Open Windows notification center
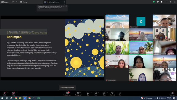Viewport: 177px width, 100px height. coord(174,98)
